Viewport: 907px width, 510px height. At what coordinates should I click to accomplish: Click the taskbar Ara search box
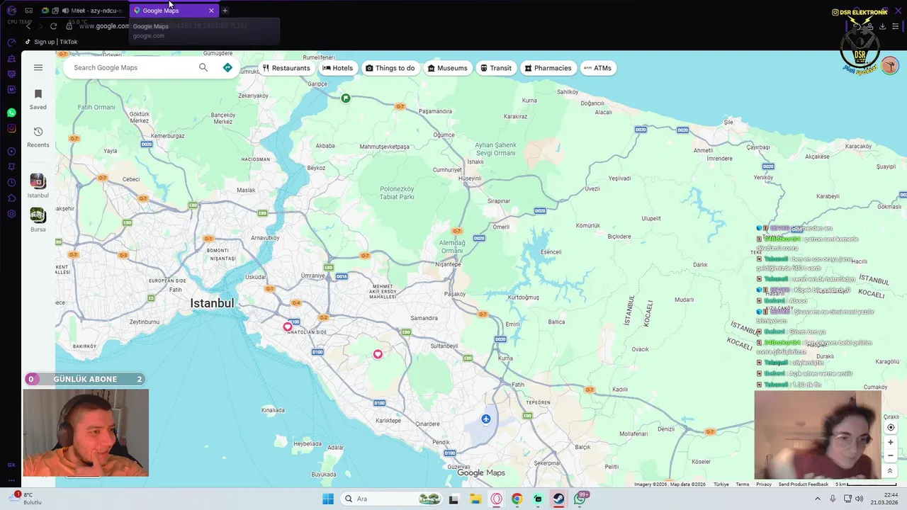pyautogui.click(x=392, y=499)
